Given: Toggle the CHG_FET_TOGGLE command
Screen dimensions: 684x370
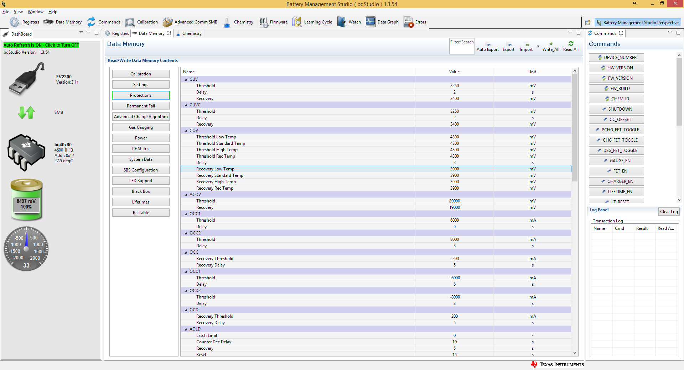Looking at the screenshot, I should 616,140.
